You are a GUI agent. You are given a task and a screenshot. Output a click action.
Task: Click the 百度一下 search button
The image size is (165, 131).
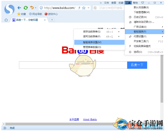(137, 65)
